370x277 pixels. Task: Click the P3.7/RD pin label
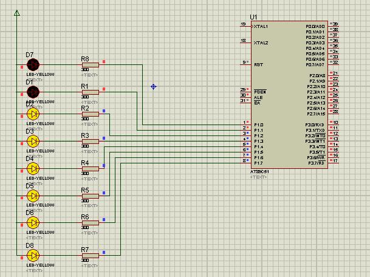click(317, 163)
